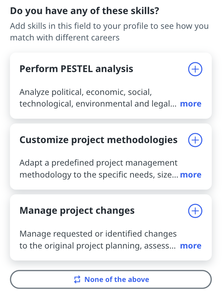
Task: Expand PESTEL analysis description with more
Action: (190, 104)
